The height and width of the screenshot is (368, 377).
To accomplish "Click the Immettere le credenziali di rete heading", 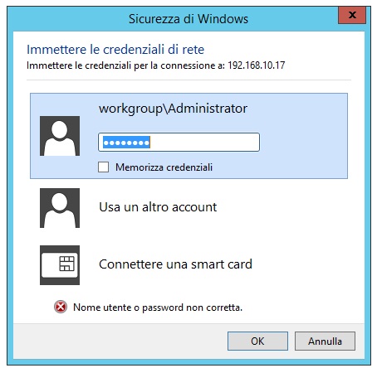I will (x=115, y=50).
